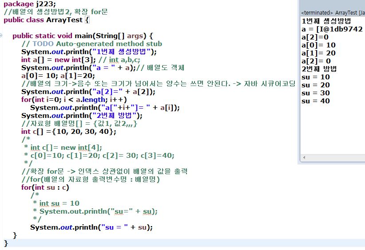Click the println("su = " + su) code line
Viewport: 365px width, 250px height.
91,227
